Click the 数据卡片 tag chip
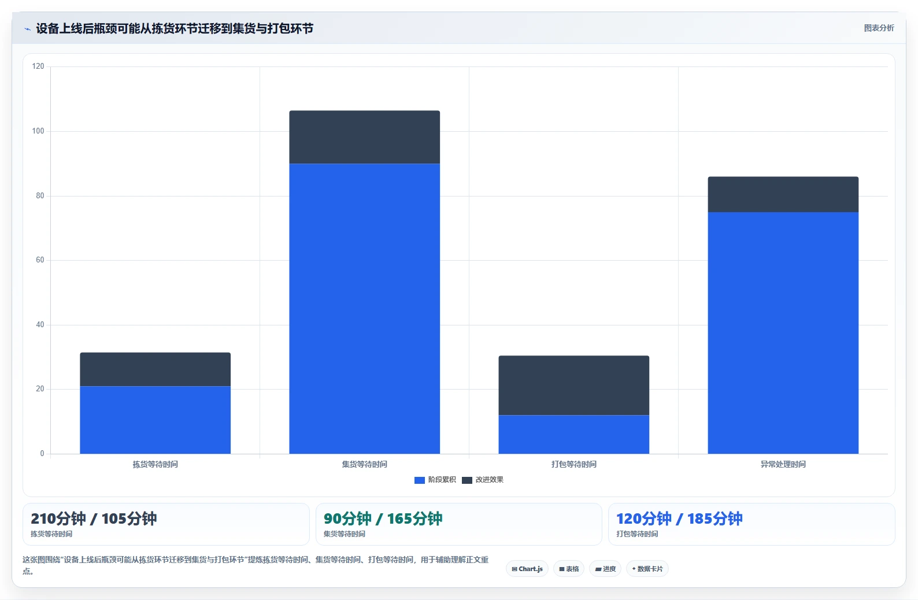Viewport: 918px width, 600px height. click(647, 569)
